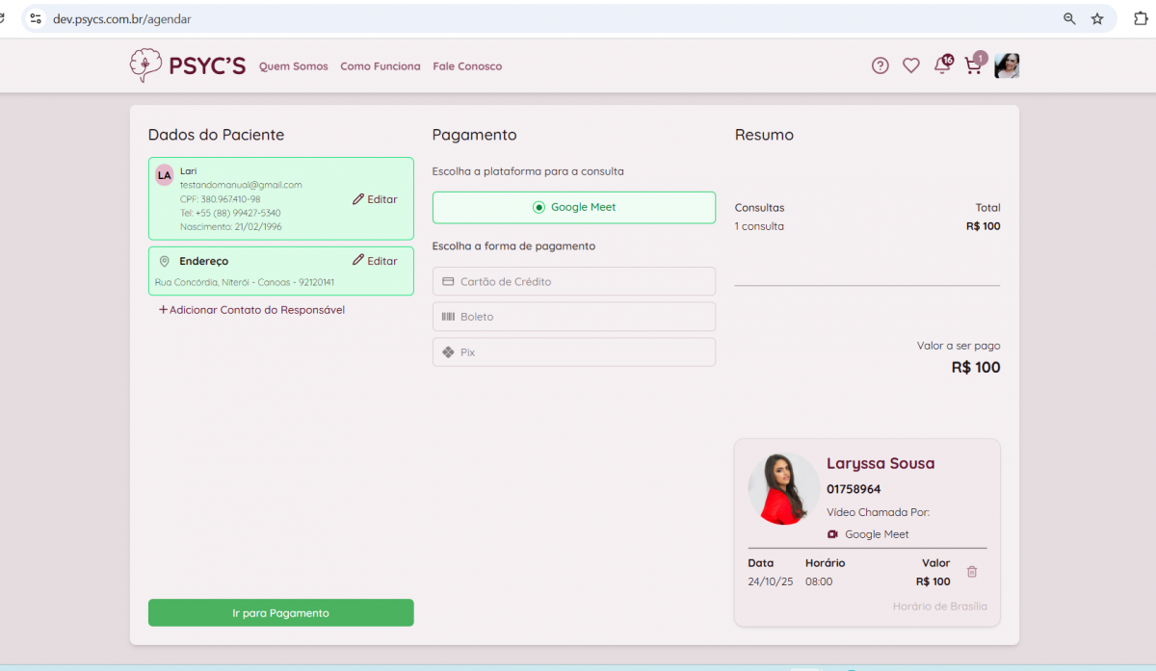This screenshot has height=671, width=1156.
Task: Add Contato do Responsável
Action: [251, 310]
